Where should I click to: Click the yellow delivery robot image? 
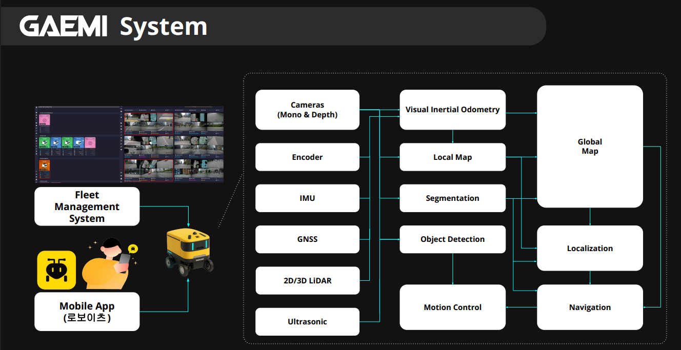click(x=189, y=252)
